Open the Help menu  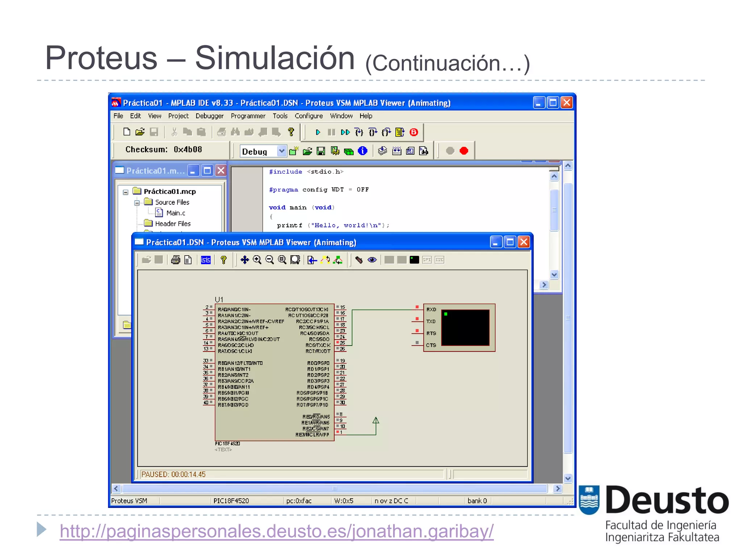point(366,116)
